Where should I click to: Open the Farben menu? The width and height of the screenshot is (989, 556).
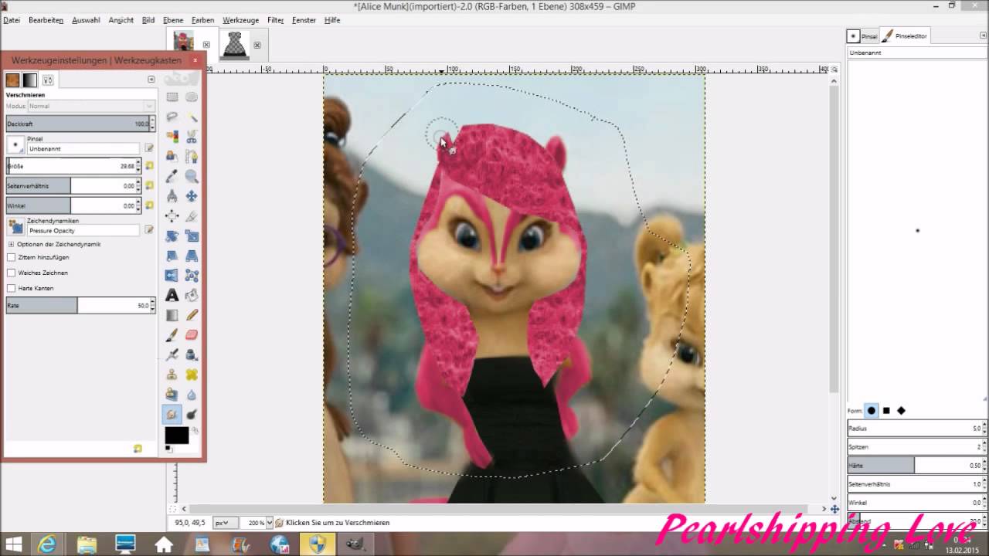point(202,20)
